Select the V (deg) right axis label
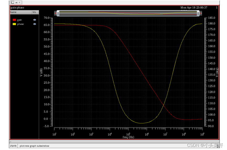Screen dimensions: 227x150 pyautogui.click(x=217, y=72)
